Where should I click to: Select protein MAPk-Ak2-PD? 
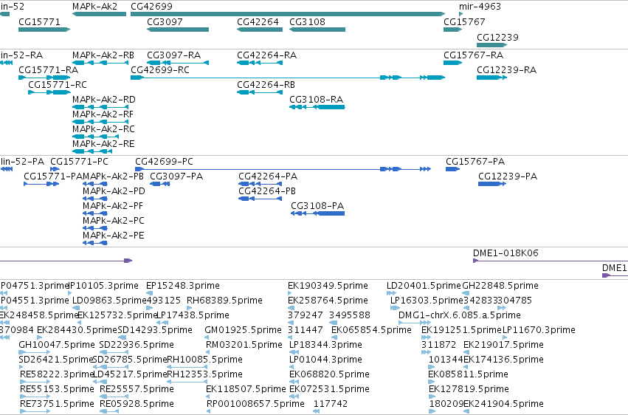[95, 199]
